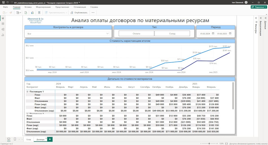
Task: Click the Декабрь column header
Action: pyautogui.click(x=183, y=87)
